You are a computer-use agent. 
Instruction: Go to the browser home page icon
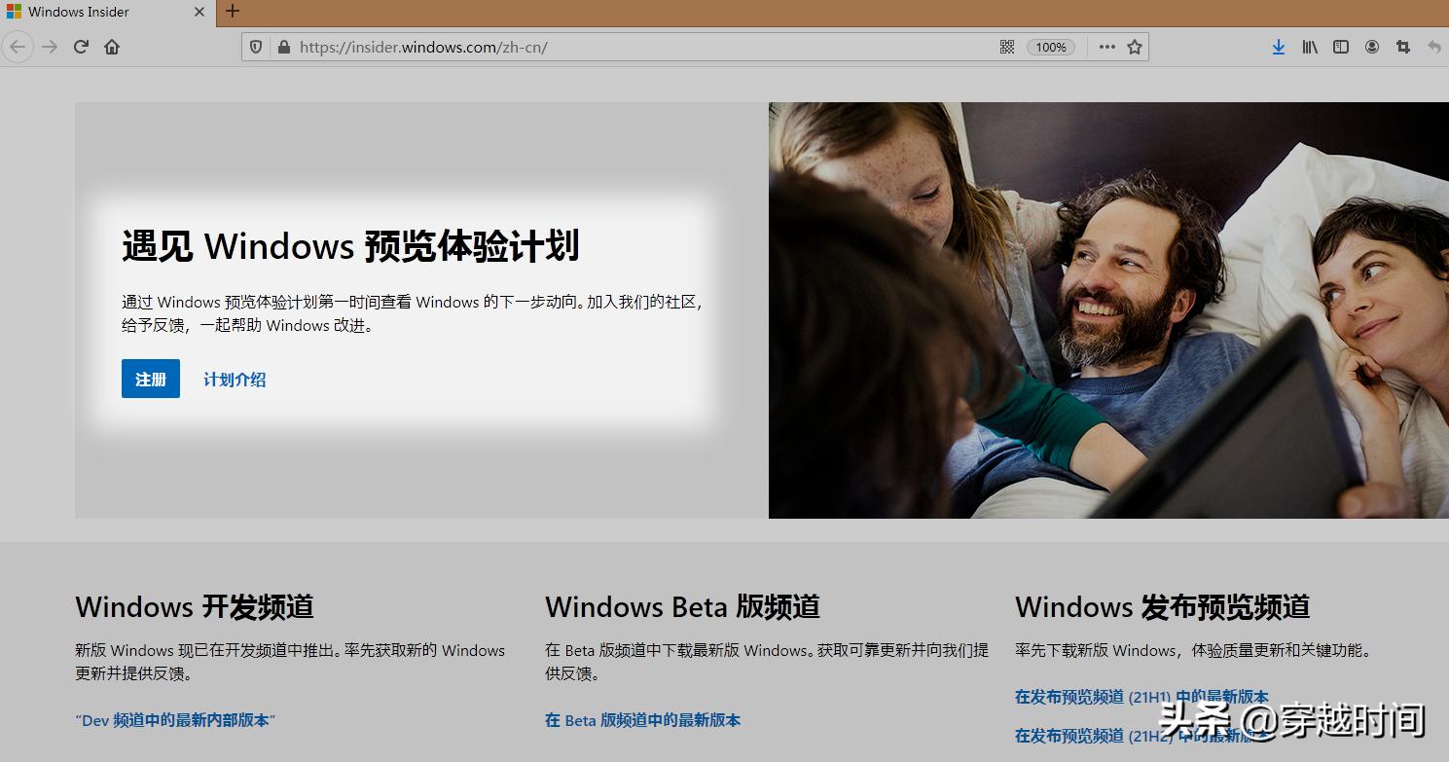tap(112, 46)
